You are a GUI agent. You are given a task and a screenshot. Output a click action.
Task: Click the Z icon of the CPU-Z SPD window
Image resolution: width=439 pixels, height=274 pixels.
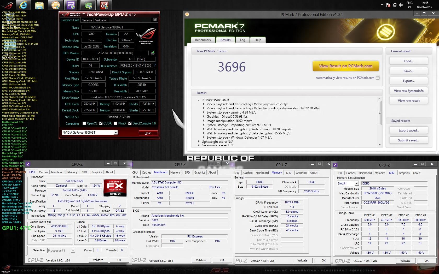pyautogui.click(x=335, y=165)
